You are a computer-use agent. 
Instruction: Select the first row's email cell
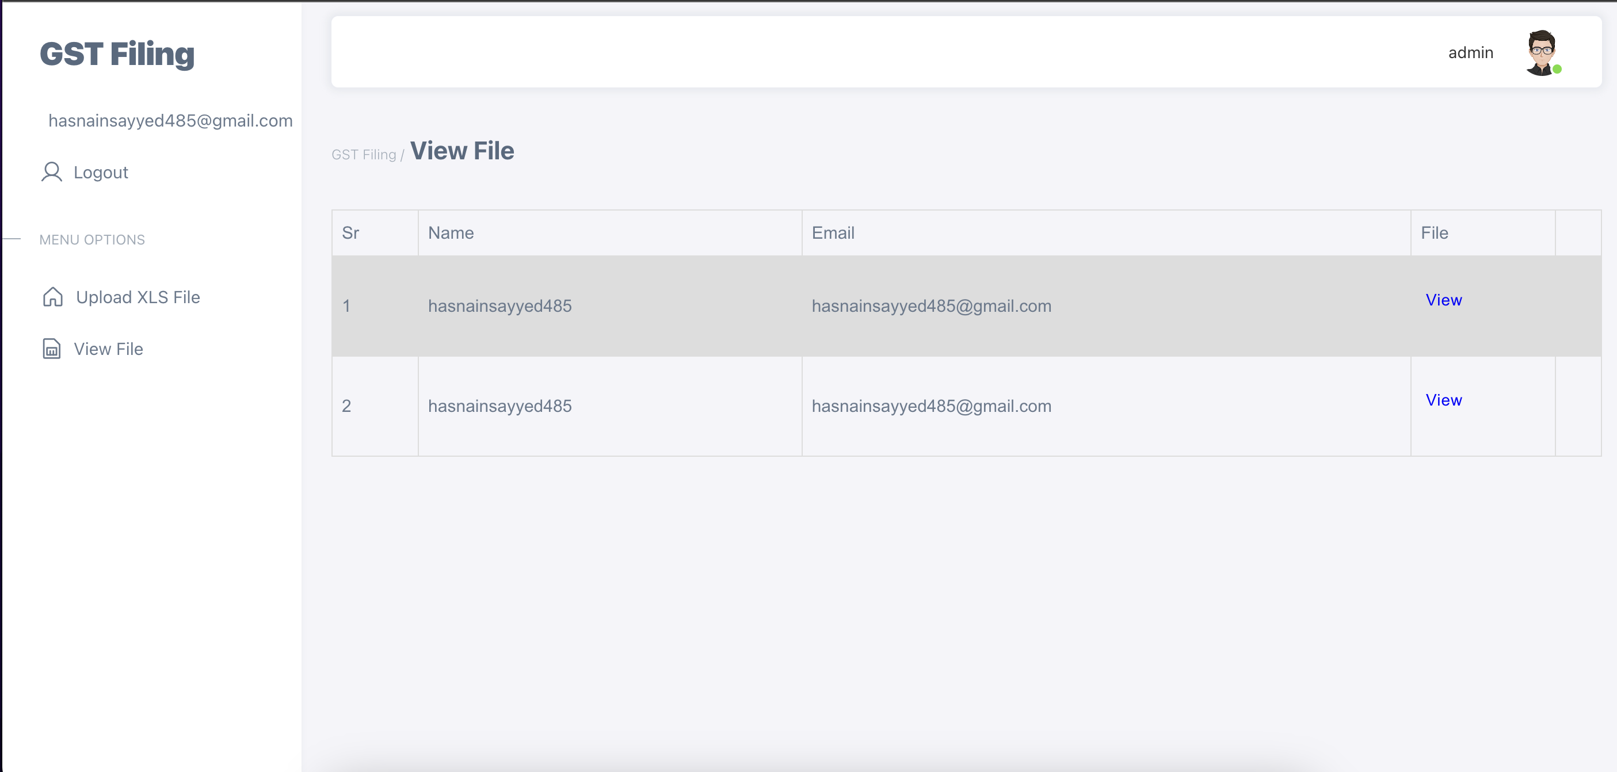(931, 305)
